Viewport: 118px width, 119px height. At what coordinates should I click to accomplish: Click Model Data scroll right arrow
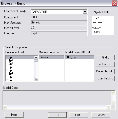click(x=109, y=107)
